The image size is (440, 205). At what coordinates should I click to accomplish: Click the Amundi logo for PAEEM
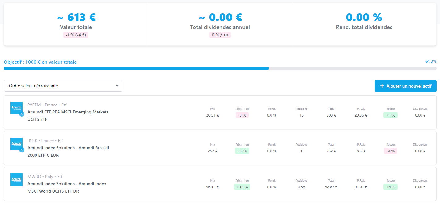point(16,108)
